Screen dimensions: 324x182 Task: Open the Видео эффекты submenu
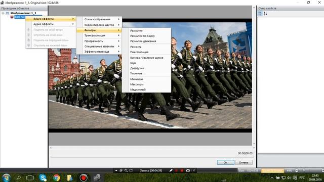tap(51, 19)
